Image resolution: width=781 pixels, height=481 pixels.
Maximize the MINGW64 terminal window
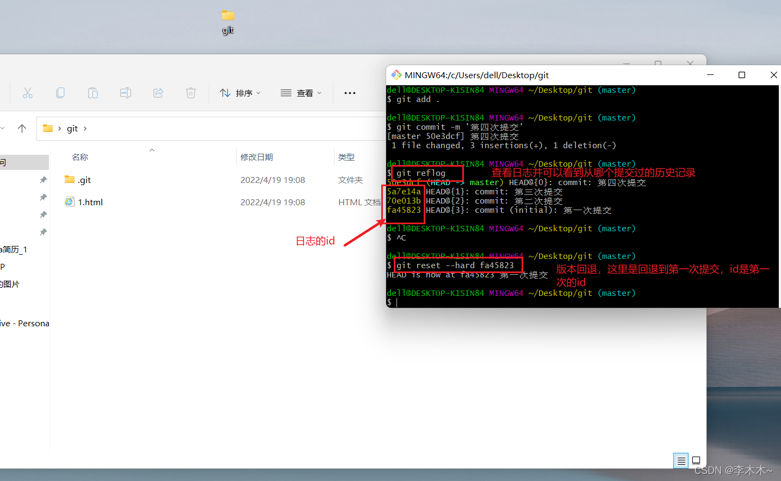tap(742, 75)
